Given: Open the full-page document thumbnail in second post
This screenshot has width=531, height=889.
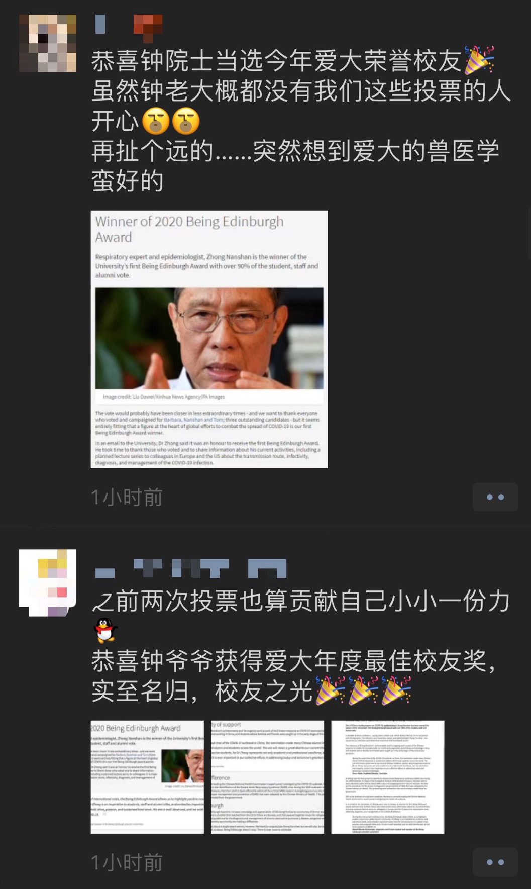Looking at the screenshot, I should (388, 777).
